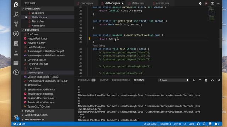
Task: Open the Search view in activity bar
Action: tap(16, 14)
